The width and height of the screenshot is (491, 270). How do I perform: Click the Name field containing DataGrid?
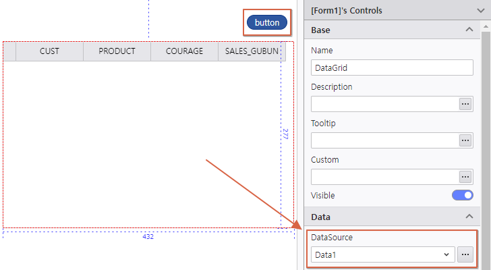393,67
